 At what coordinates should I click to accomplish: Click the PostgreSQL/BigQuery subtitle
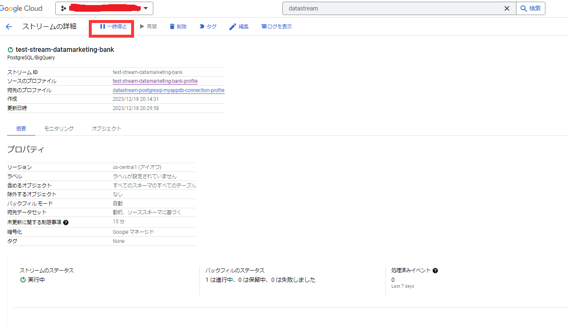point(31,58)
